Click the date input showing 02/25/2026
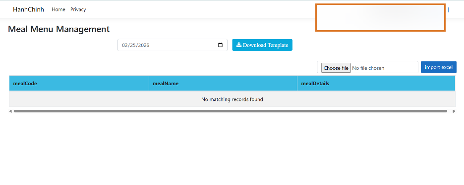 172,45
